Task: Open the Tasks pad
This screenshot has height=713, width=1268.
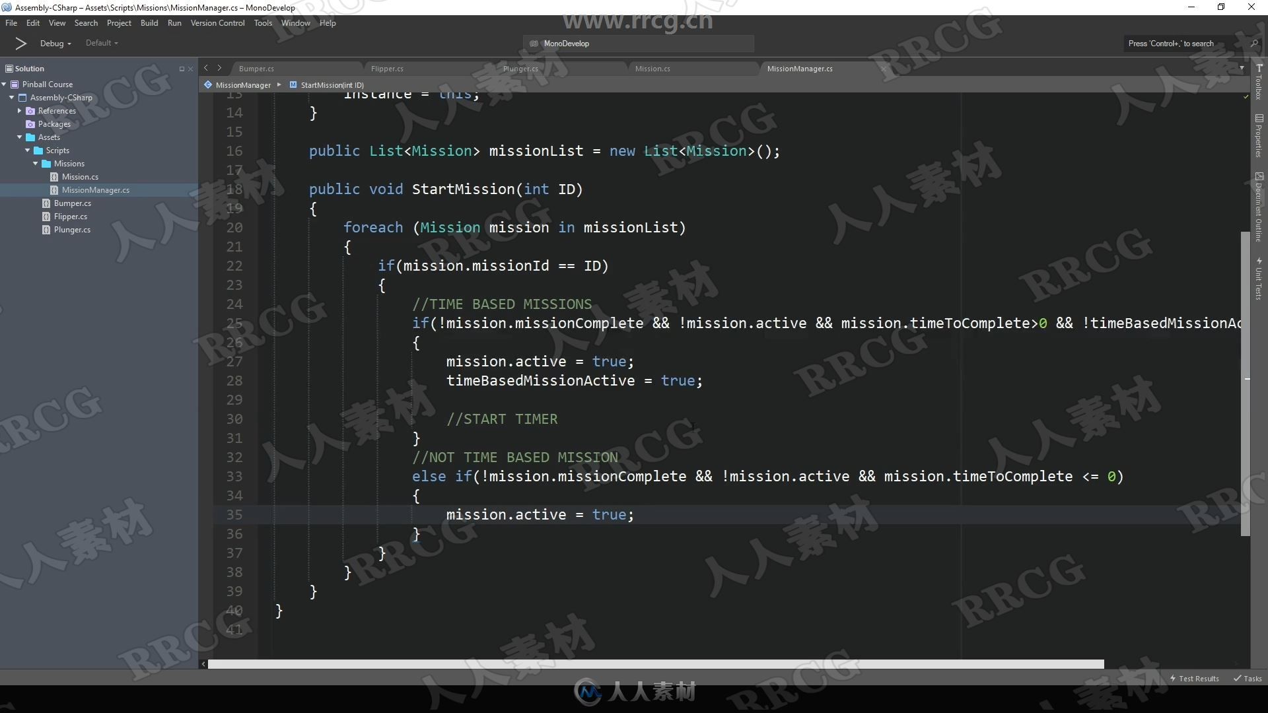Action: pos(1248,679)
